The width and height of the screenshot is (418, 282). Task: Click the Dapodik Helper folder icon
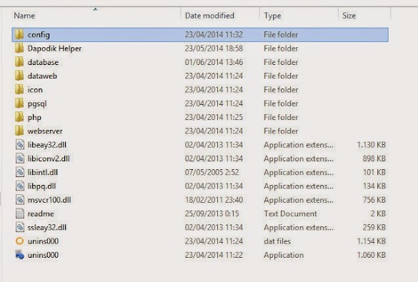(x=19, y=49)
